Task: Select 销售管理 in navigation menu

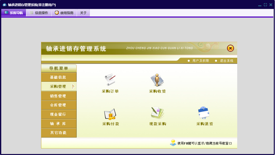Action: click(x=59, y=96)
